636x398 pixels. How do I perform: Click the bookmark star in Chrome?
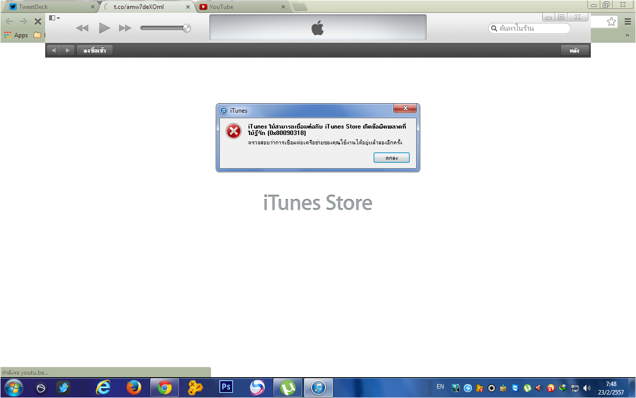[x=611, y=21]
